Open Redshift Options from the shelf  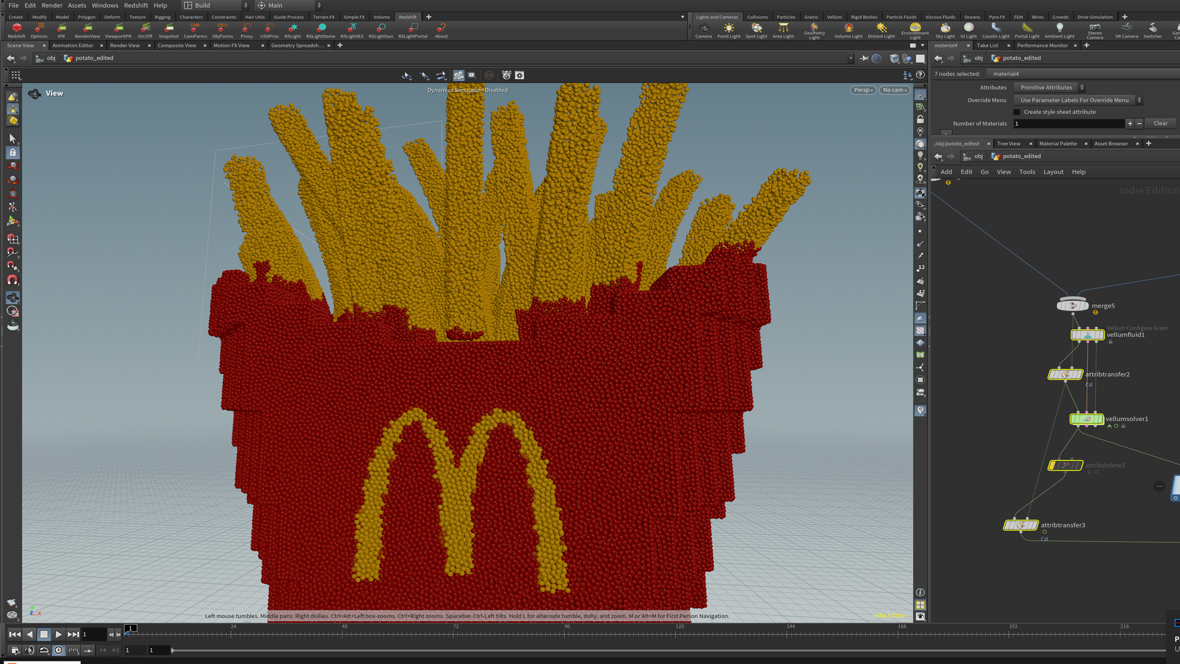[39, 31]
